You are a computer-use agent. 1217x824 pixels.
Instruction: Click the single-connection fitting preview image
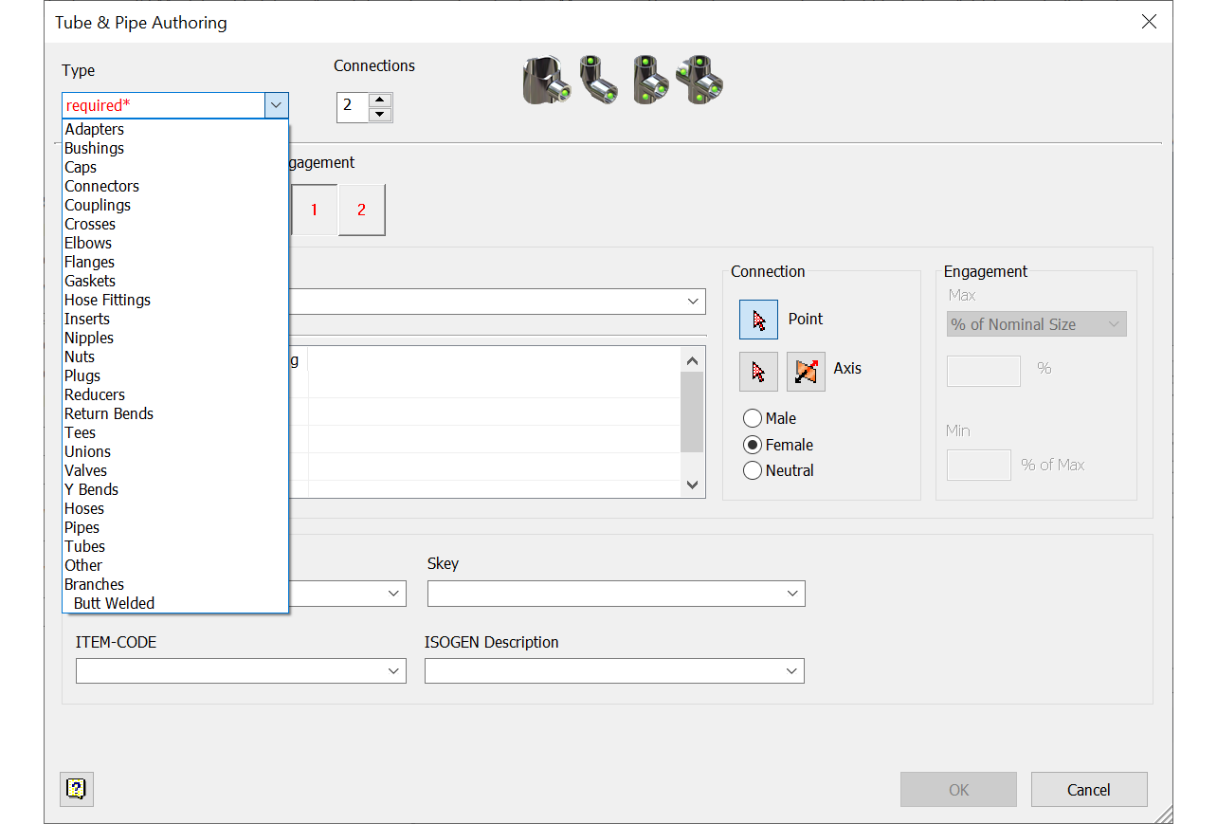tap(547, 80)
